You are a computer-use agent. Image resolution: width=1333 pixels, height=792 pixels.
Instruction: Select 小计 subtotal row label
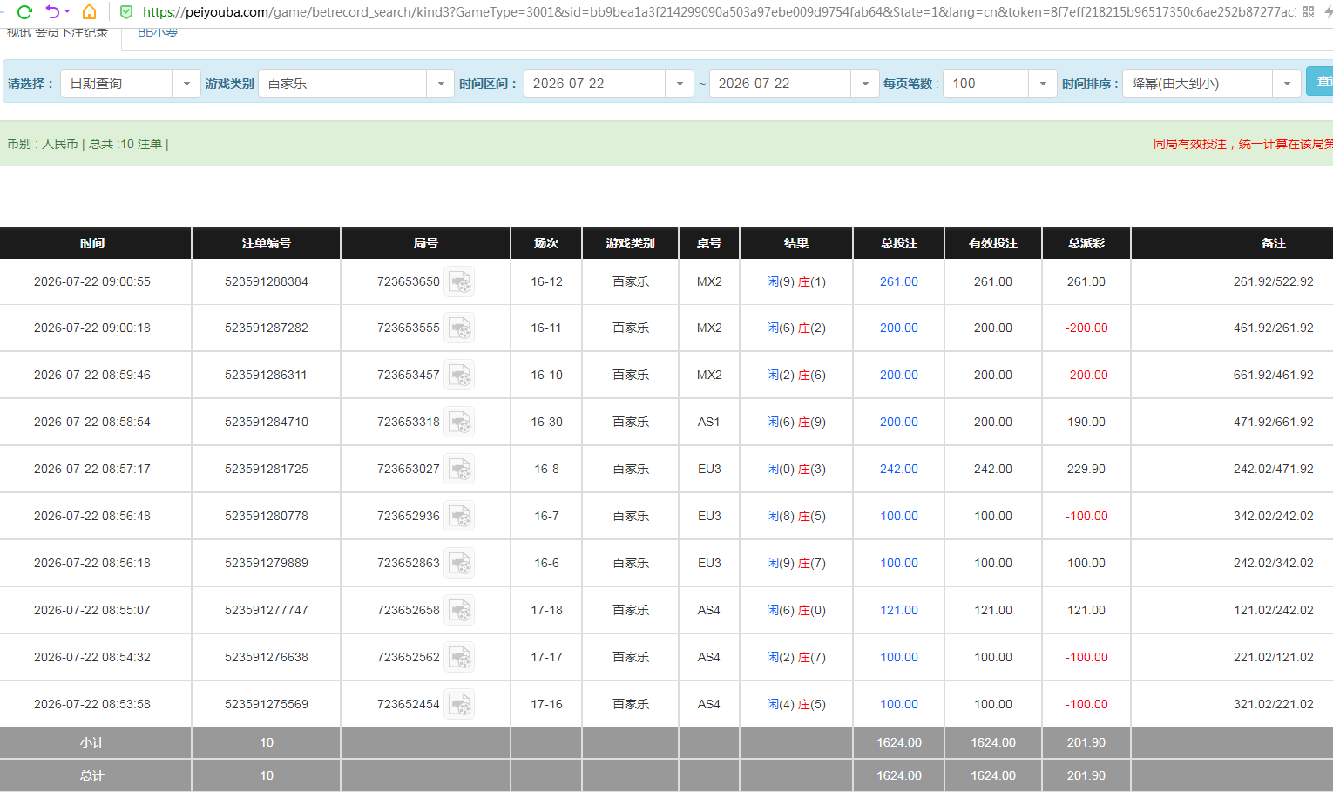point(92,743)
